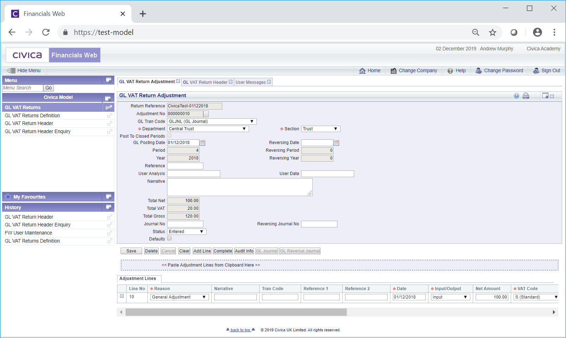Screen dimensions: 566x338
Task: Click the Clear button
Action: [184, 251]
